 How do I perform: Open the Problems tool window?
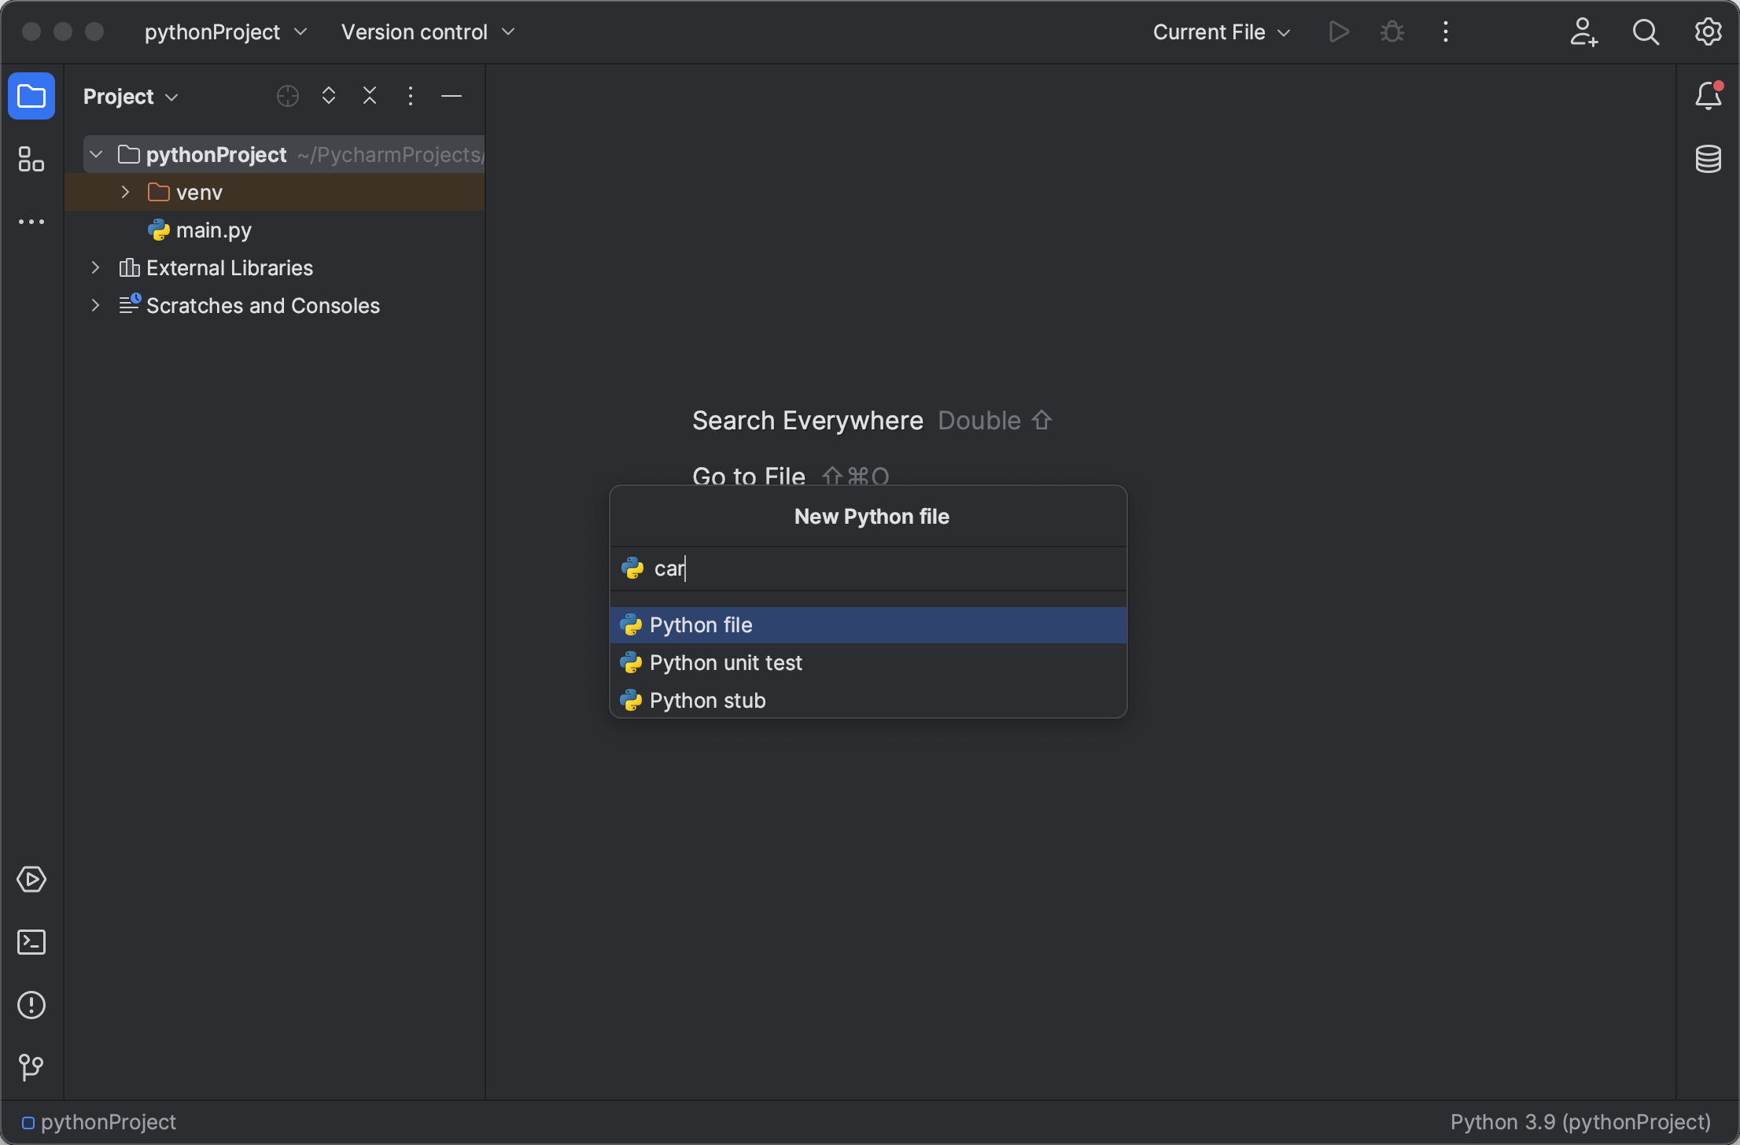[31, 1004]
